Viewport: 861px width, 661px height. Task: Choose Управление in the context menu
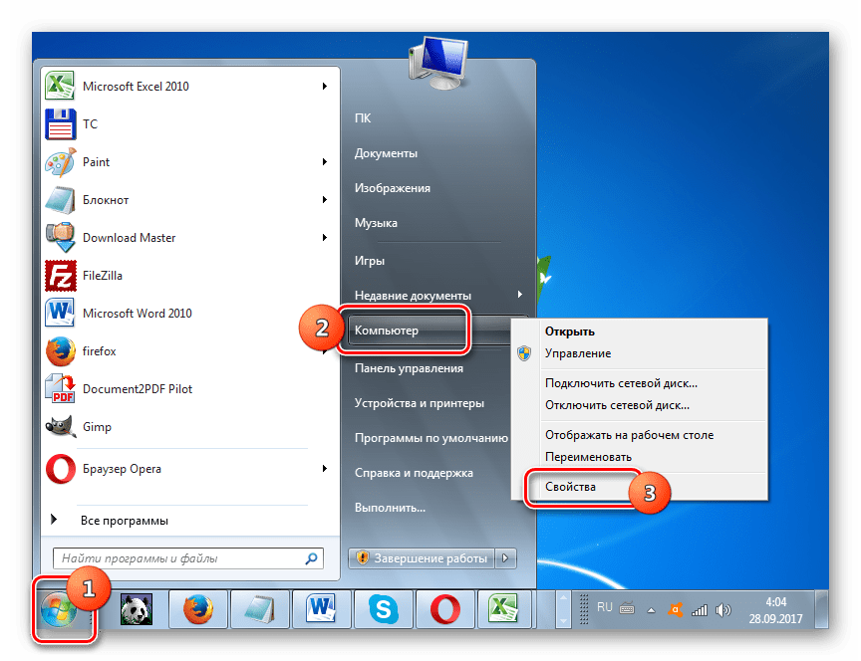578,353
